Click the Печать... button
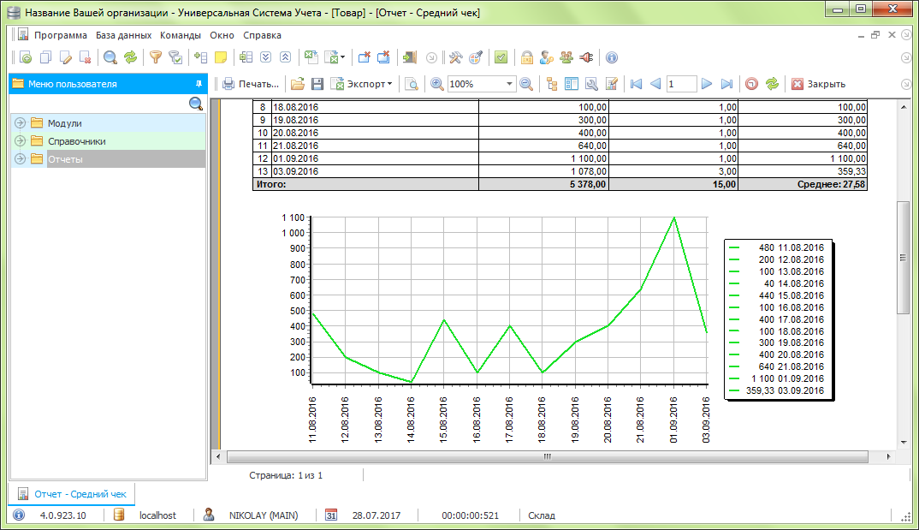This screenshot has width=919, height=530. 251,84
